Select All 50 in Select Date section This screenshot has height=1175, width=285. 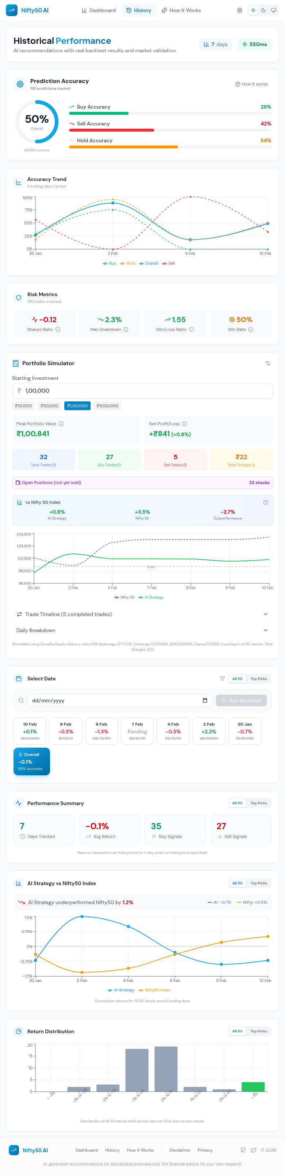pyautogui.click(x=237, y=679)
